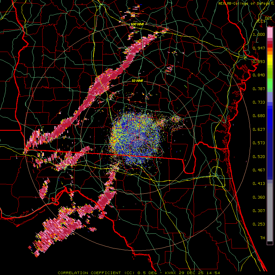275x275 pixels.
Task: Click the (CC) units label above color bar
Action: click(261, 21)
